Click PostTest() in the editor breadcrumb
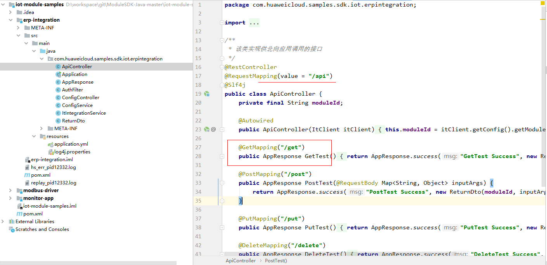Screen dimensions: 547x265 click(276, 261)
